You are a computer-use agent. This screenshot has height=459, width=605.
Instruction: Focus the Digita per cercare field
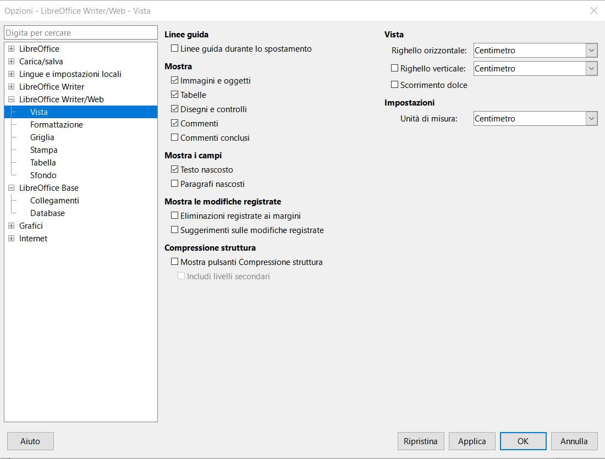81,33
